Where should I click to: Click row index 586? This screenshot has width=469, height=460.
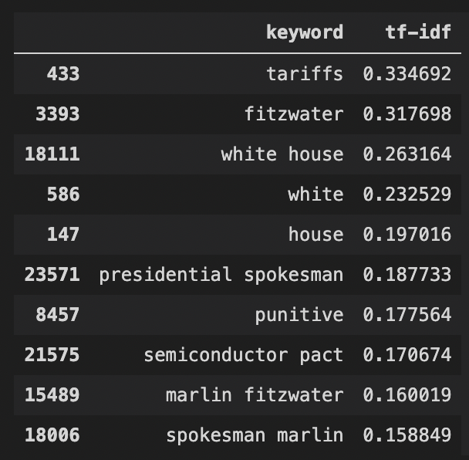(62, 194)
